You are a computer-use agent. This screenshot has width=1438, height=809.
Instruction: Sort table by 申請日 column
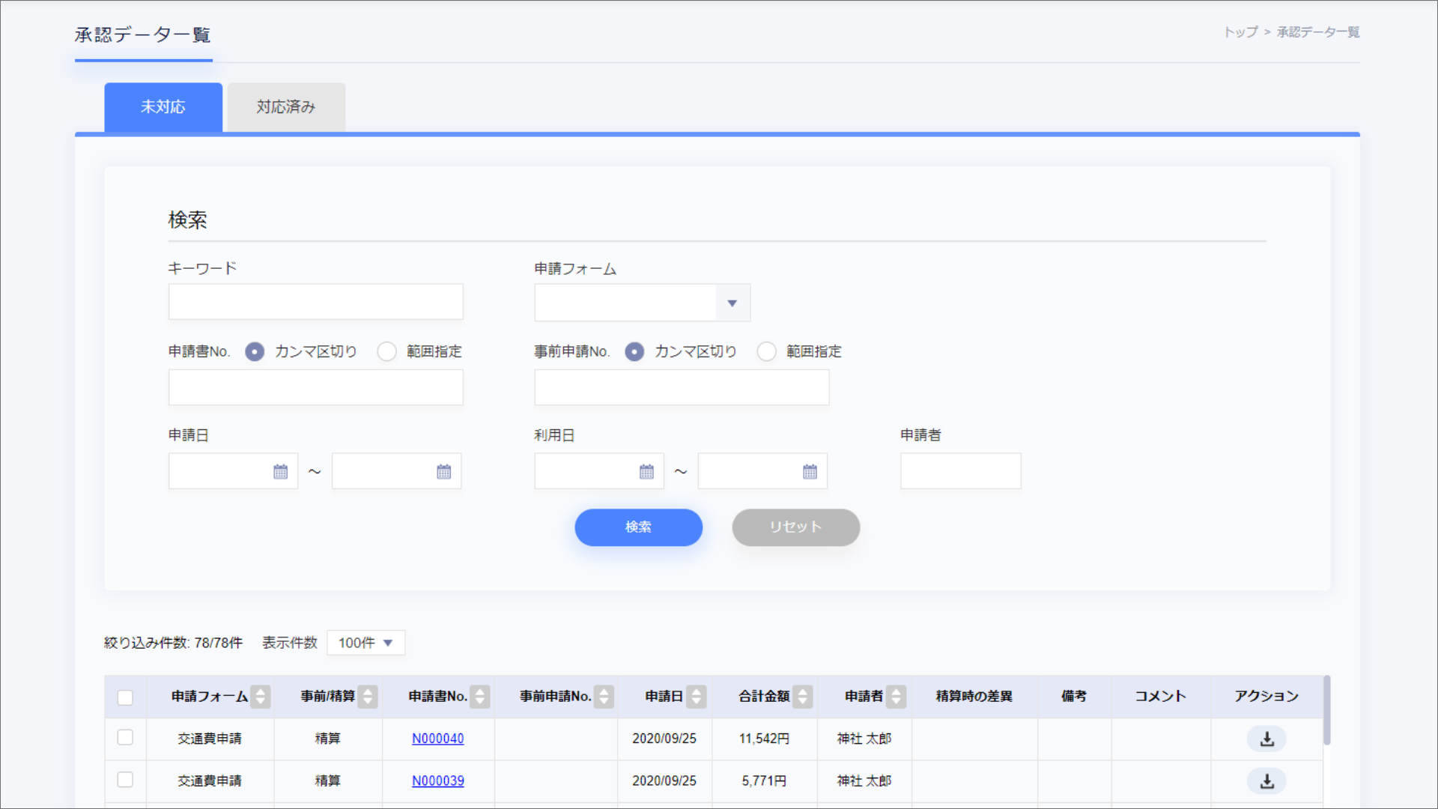coord(697,697)
